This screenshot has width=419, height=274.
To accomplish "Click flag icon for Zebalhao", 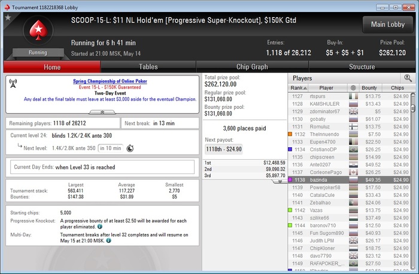I will click(353, 203).
